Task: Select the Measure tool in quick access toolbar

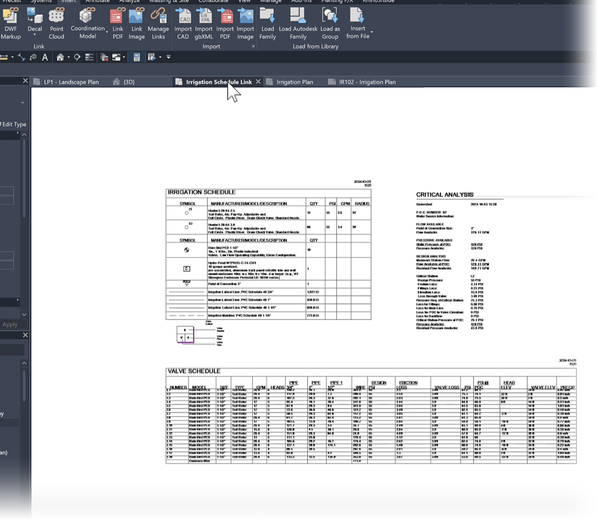Action: 4,57
